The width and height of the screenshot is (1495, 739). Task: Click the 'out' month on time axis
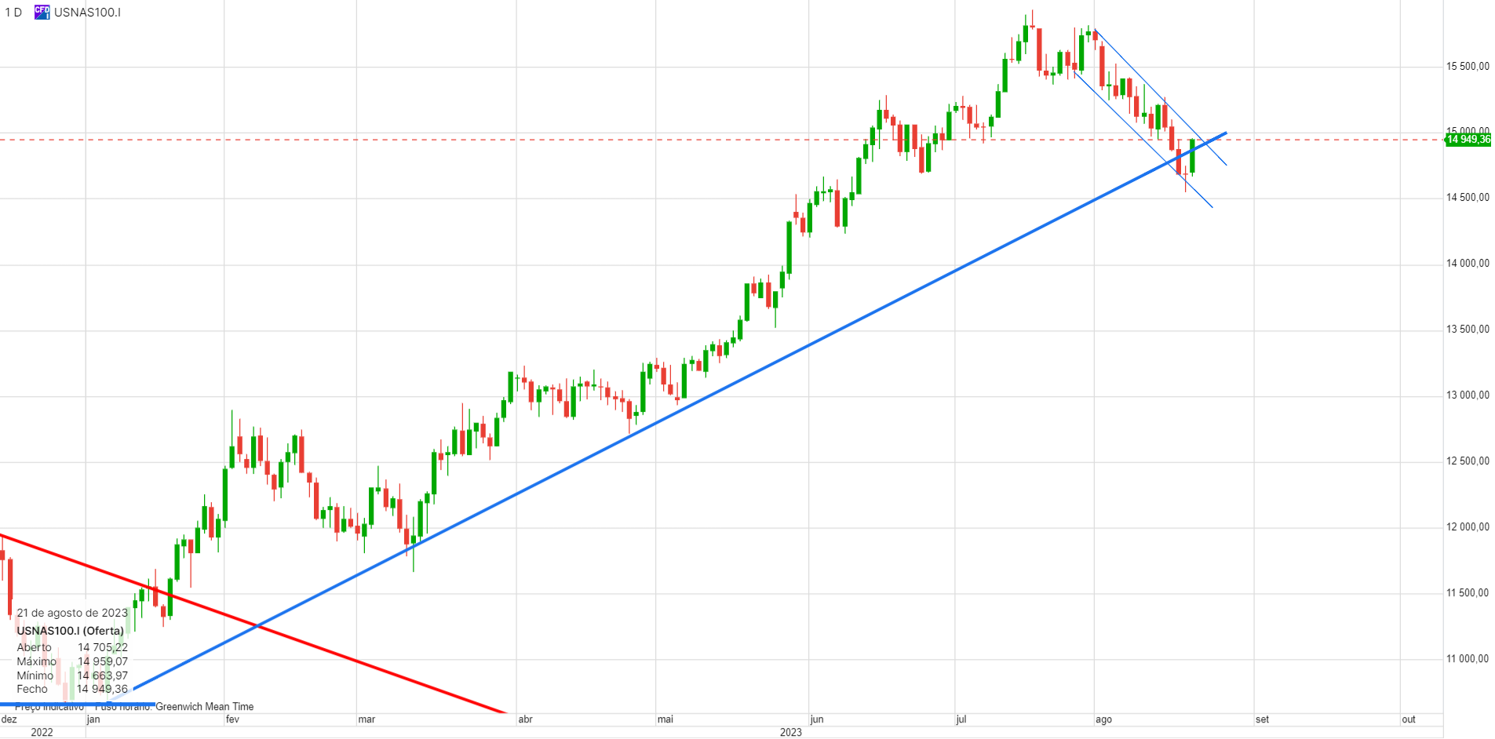1409,719
